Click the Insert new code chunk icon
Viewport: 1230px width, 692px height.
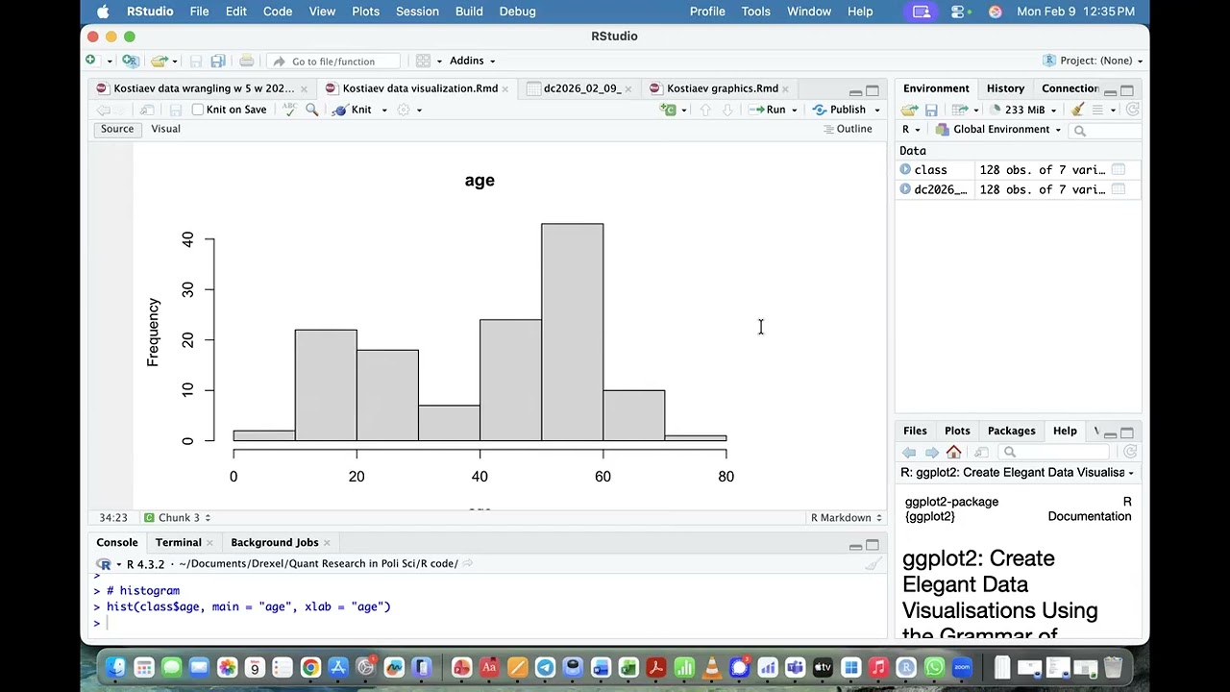point(669,110)
